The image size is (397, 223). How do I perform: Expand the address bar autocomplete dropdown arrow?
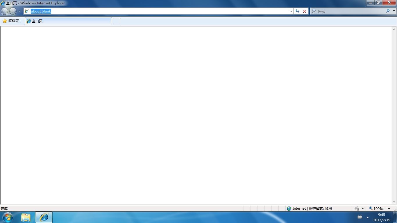(x=291, y=11)
